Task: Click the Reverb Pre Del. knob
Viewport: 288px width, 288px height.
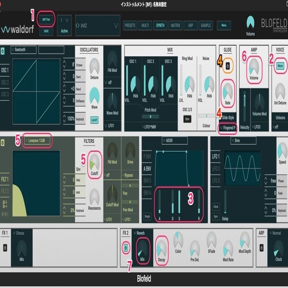Action: coord(195,249)
